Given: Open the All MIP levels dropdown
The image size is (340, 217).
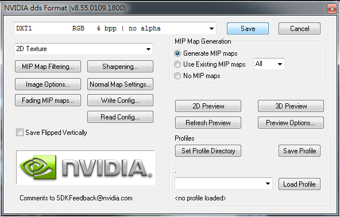Looking at the screenshot, I should 269,64.
